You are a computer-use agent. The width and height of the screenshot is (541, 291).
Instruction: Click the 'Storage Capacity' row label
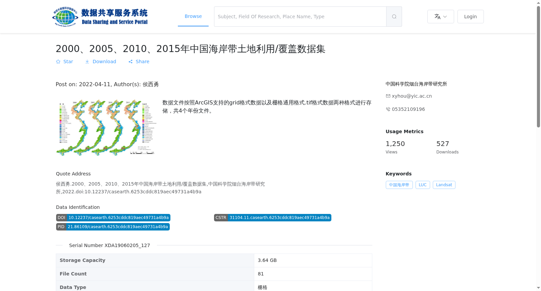pyautogui.click(x=83, y=260)
